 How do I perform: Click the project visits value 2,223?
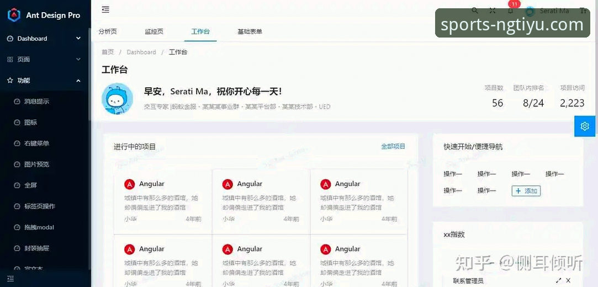tap(572, 103)
